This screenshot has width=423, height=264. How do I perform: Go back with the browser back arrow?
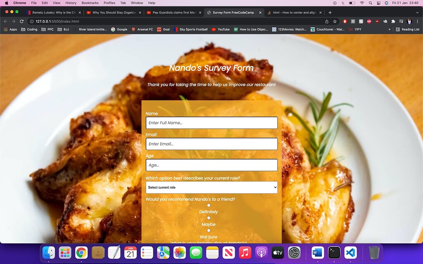tap(5, 21)
